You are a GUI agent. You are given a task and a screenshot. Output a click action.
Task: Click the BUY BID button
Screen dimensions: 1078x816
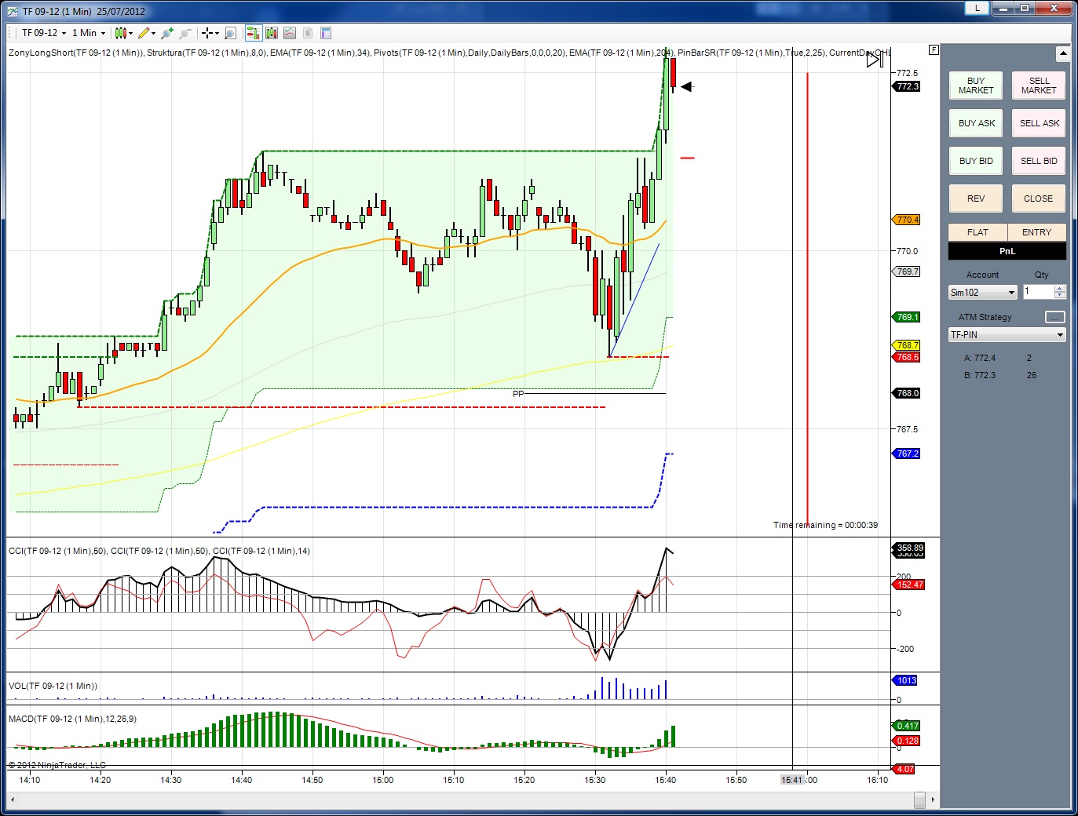pyautogui.click(x=976, y=161)
